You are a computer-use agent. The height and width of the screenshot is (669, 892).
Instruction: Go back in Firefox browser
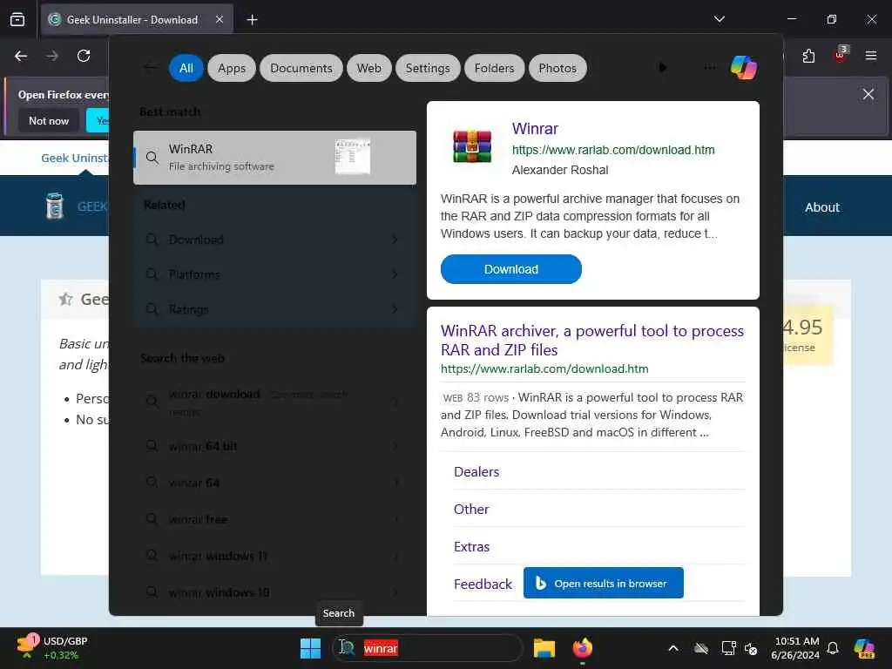[21, 56]
